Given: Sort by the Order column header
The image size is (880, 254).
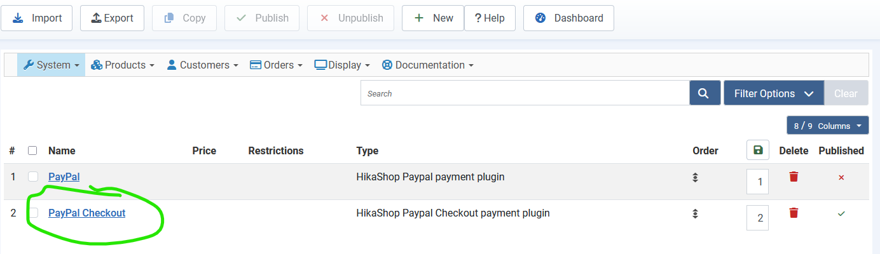Looking at the screenshot, I should (705, 150).
